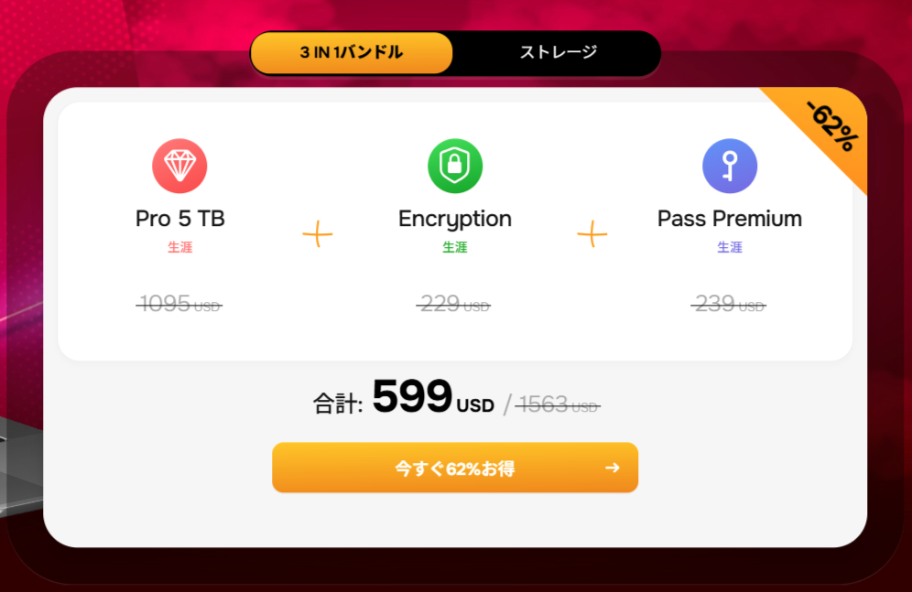Click the 599 USD total price
Viewport: 912px width, 592px height.
tap(433, 397)
